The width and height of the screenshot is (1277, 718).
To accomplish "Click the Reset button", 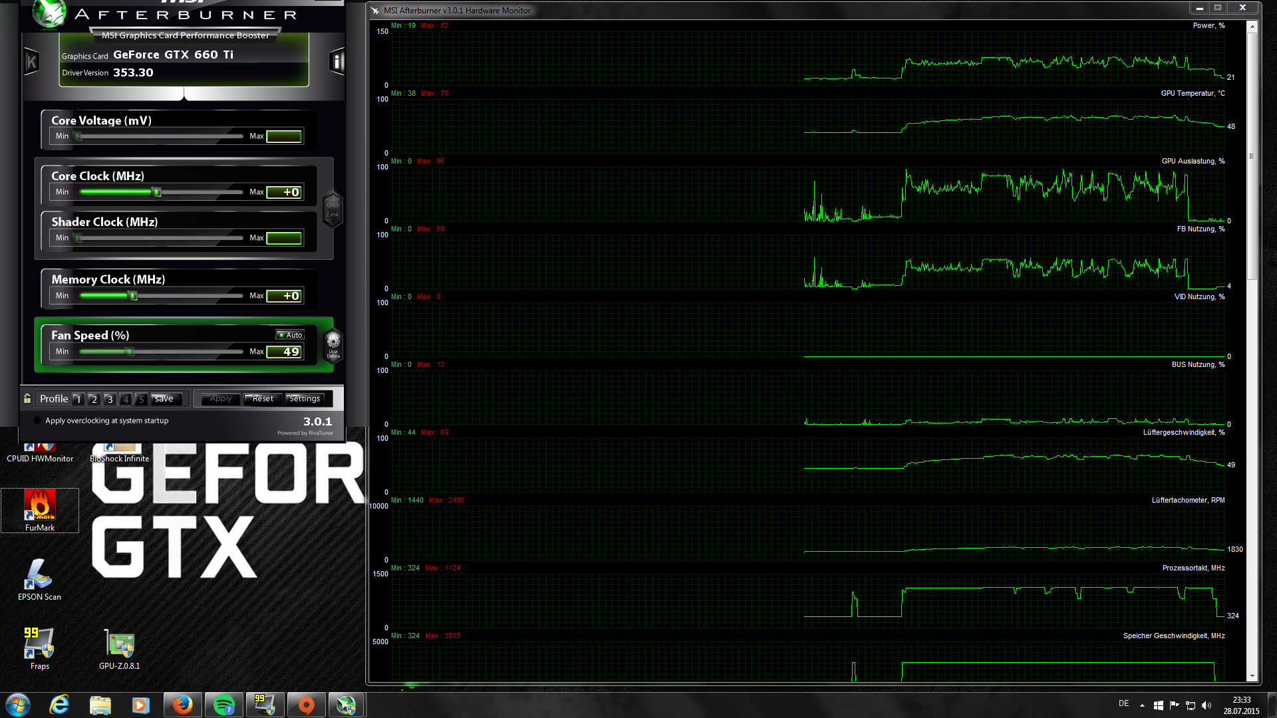I will click(x=263, y=399).
